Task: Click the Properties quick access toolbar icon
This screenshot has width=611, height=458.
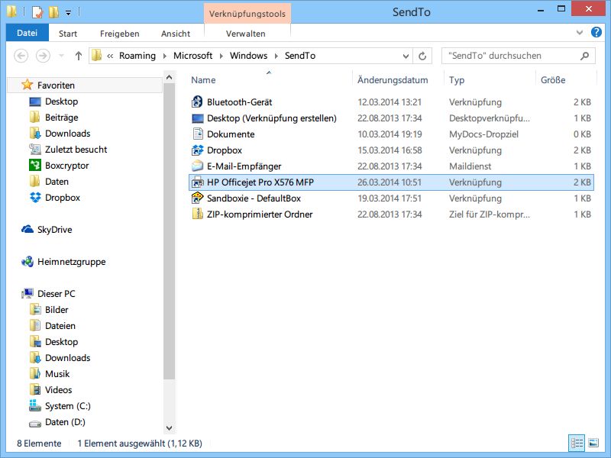Action: (x=37, y=12)
